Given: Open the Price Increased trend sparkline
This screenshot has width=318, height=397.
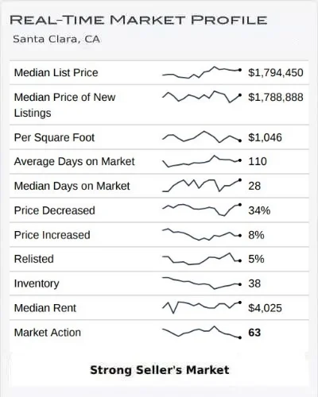Looking at the screenshot, I should click(x=202, y=234).
